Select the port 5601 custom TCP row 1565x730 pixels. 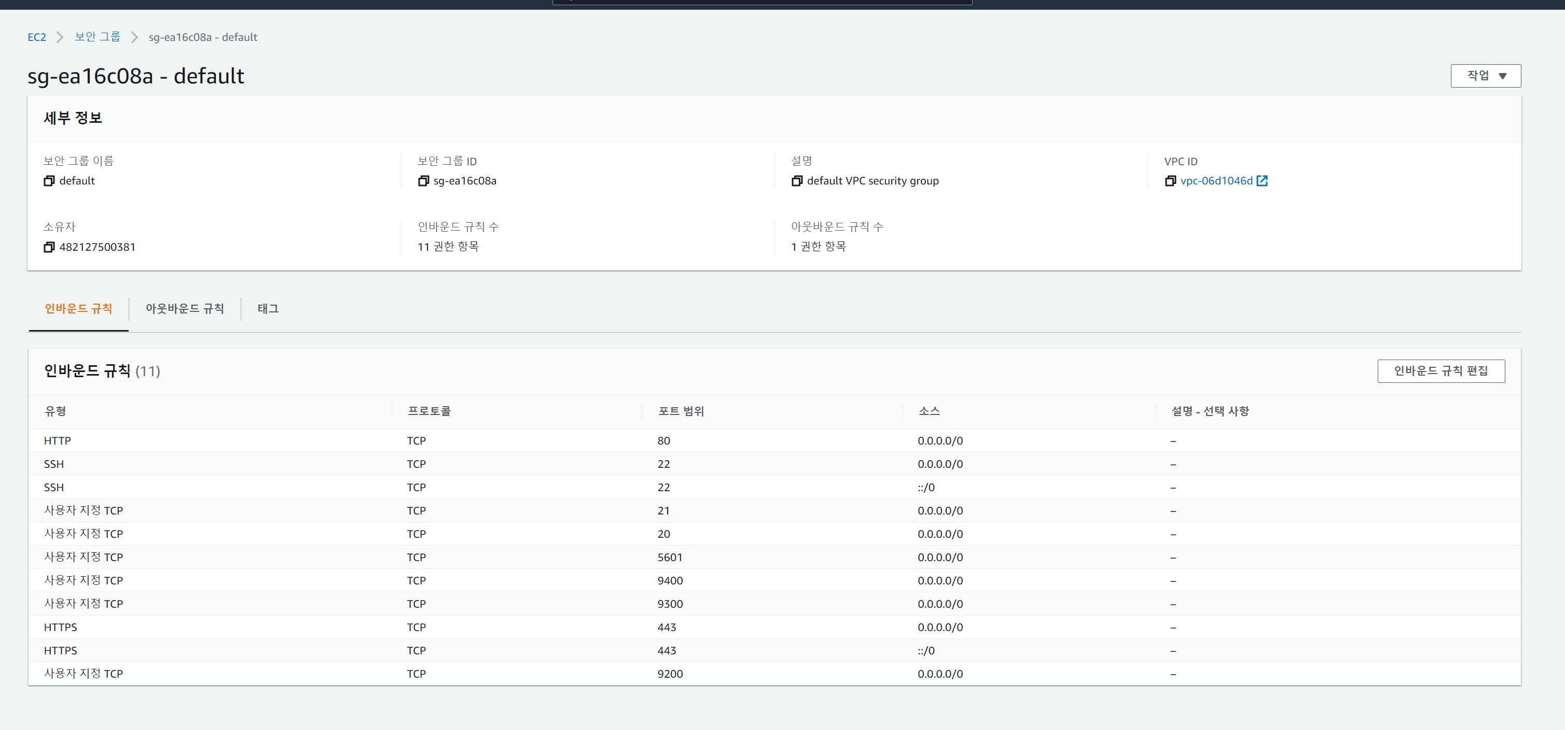pyautogui.click(x=670, y=557)
